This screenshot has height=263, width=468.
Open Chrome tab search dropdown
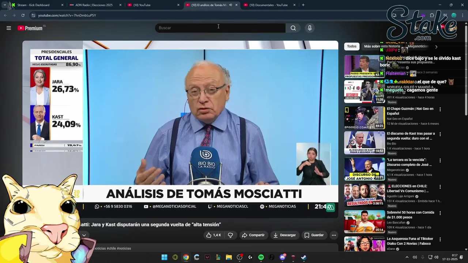pos(4,5)
